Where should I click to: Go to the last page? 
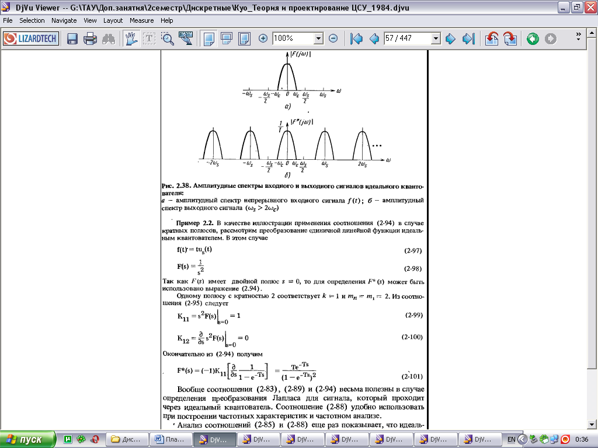point(468,38)
